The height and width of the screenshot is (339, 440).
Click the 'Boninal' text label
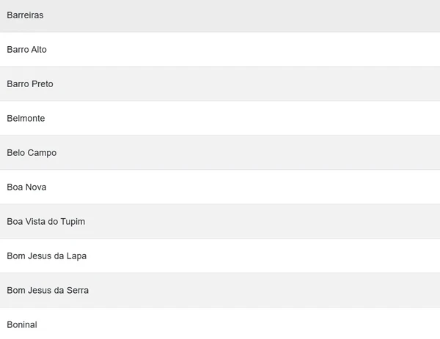point(22,324)
